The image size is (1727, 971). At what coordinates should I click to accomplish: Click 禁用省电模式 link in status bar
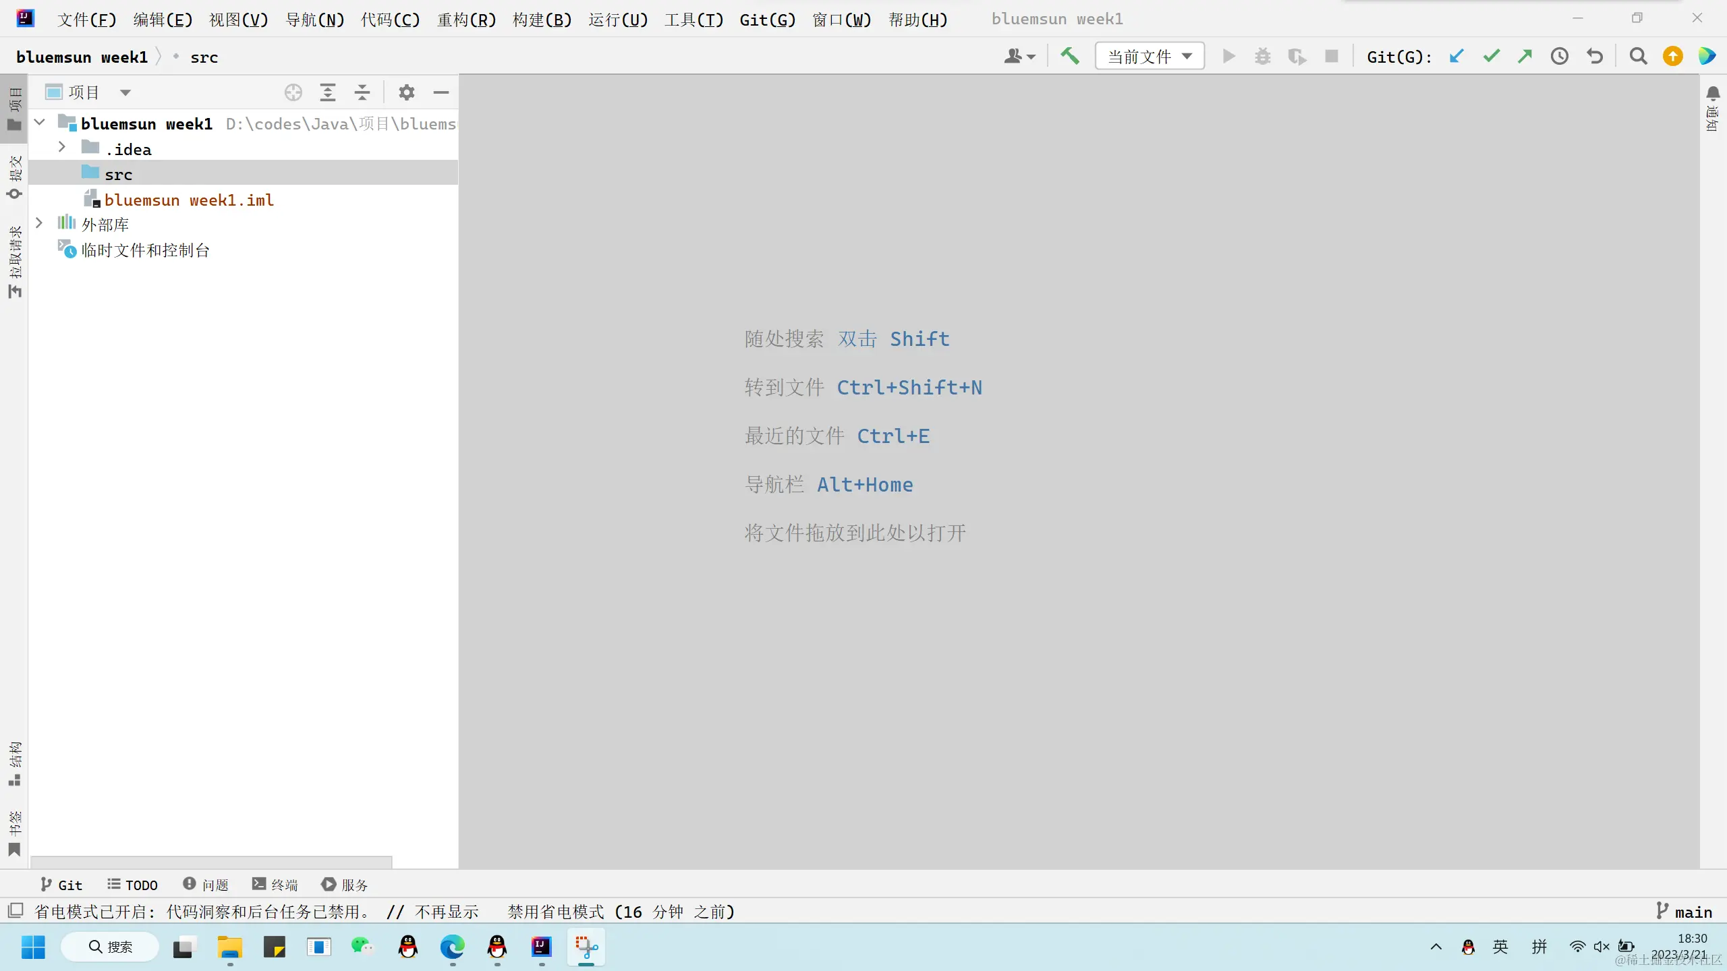tap(555, 912)
